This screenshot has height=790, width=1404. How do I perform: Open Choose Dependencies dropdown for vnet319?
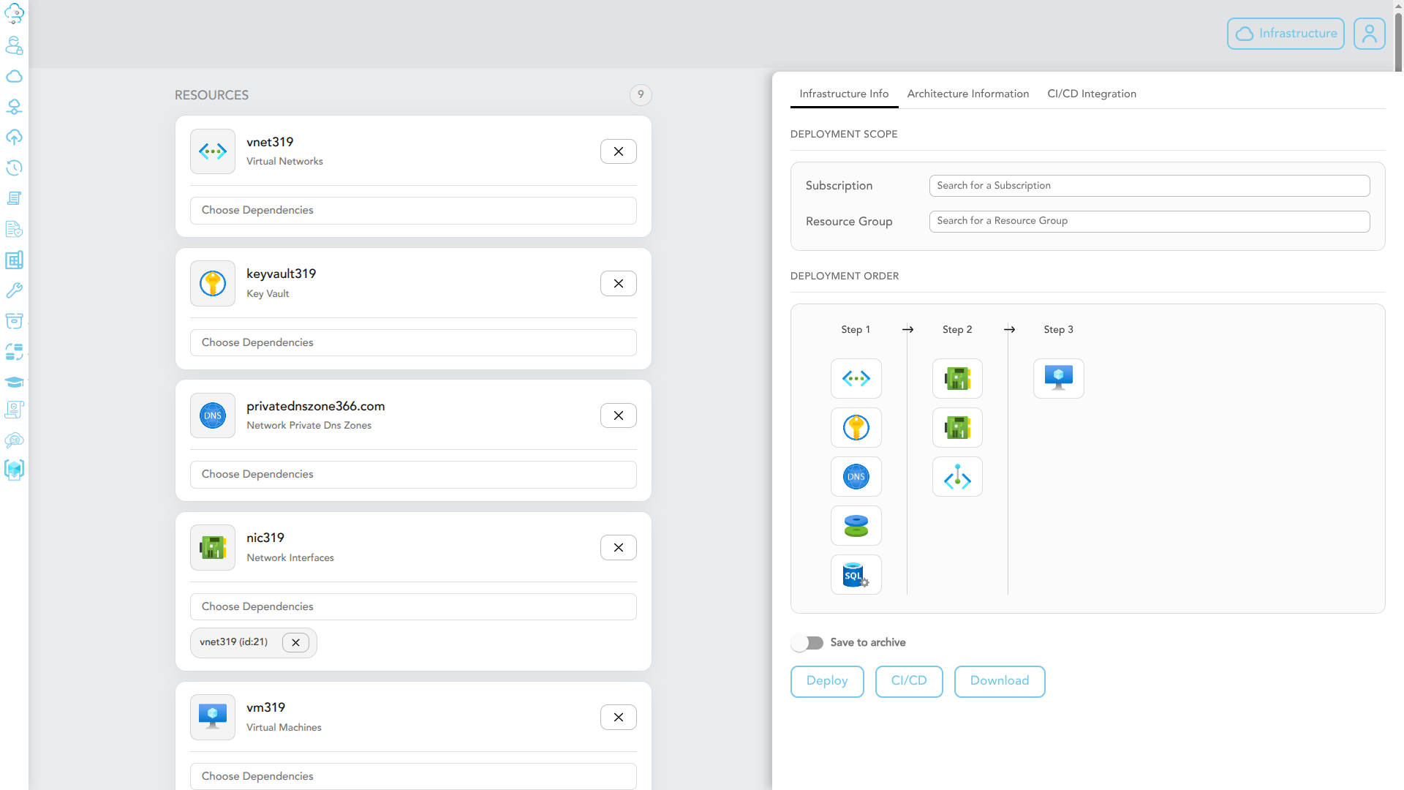[x=413, y=211]
